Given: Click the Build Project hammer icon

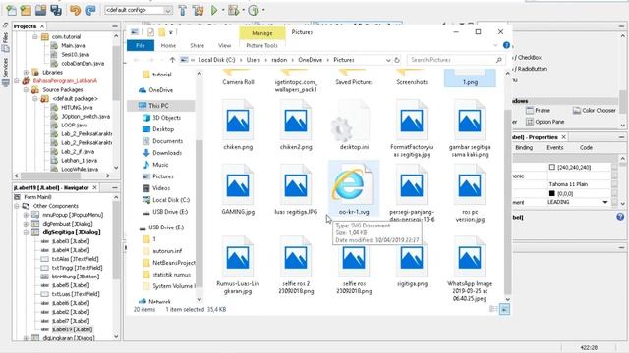Looking at the screenshot, I should point(183,10).
